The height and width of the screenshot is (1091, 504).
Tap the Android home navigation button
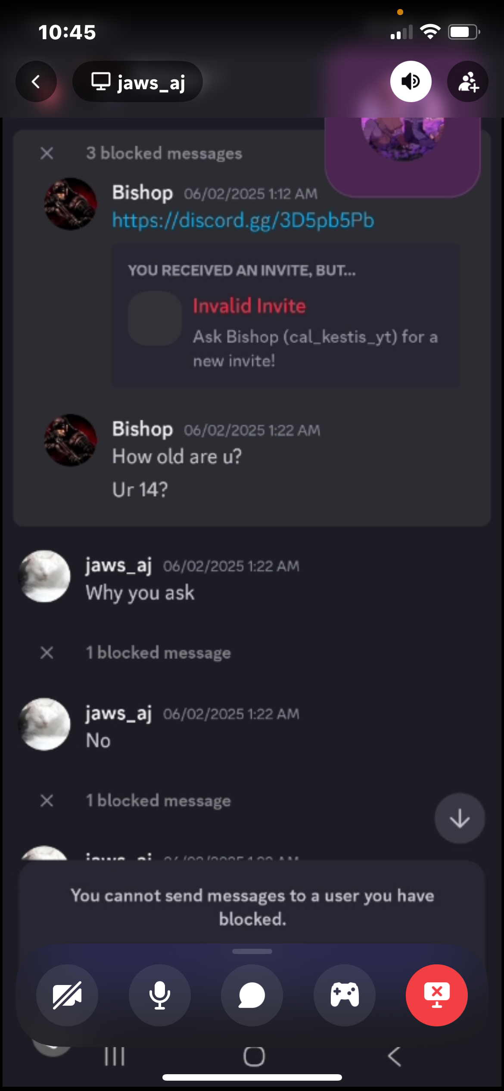pyautogui.click(x=254, y=1057)
